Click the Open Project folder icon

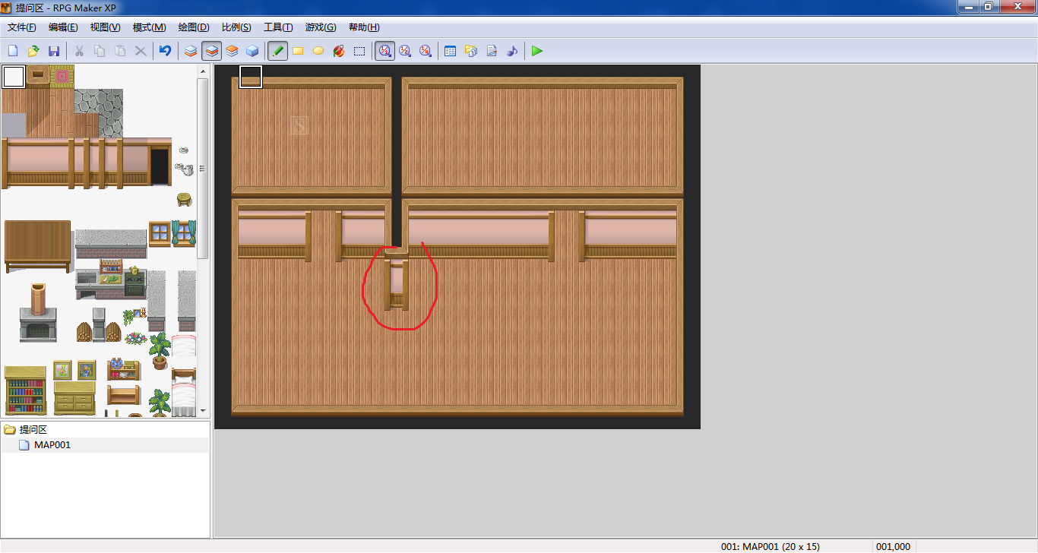33,51
